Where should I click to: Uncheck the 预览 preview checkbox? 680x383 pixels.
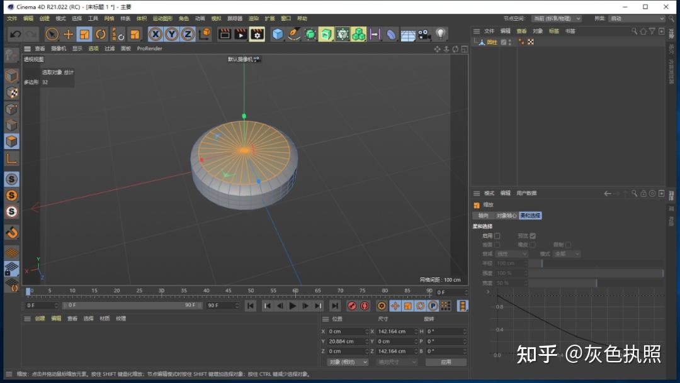click(x=533, y=236)
